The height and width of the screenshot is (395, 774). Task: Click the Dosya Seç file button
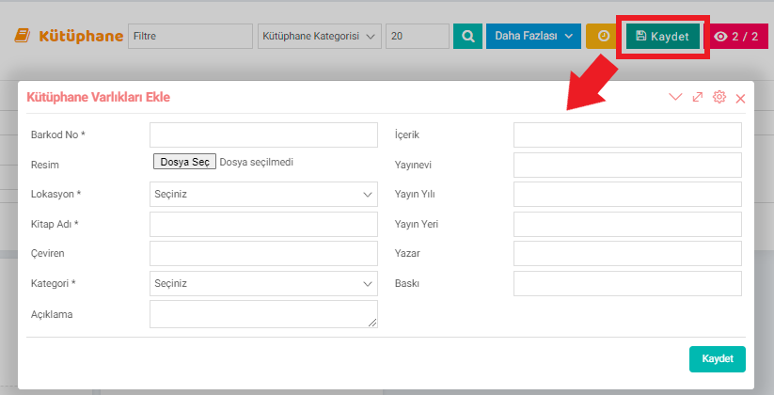[184, 162]
